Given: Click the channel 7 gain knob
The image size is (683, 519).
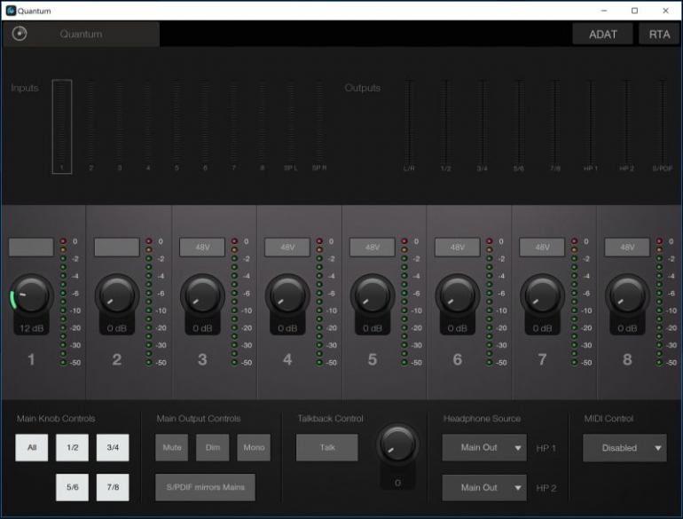Looking at the screenshot, I should 542,296.
